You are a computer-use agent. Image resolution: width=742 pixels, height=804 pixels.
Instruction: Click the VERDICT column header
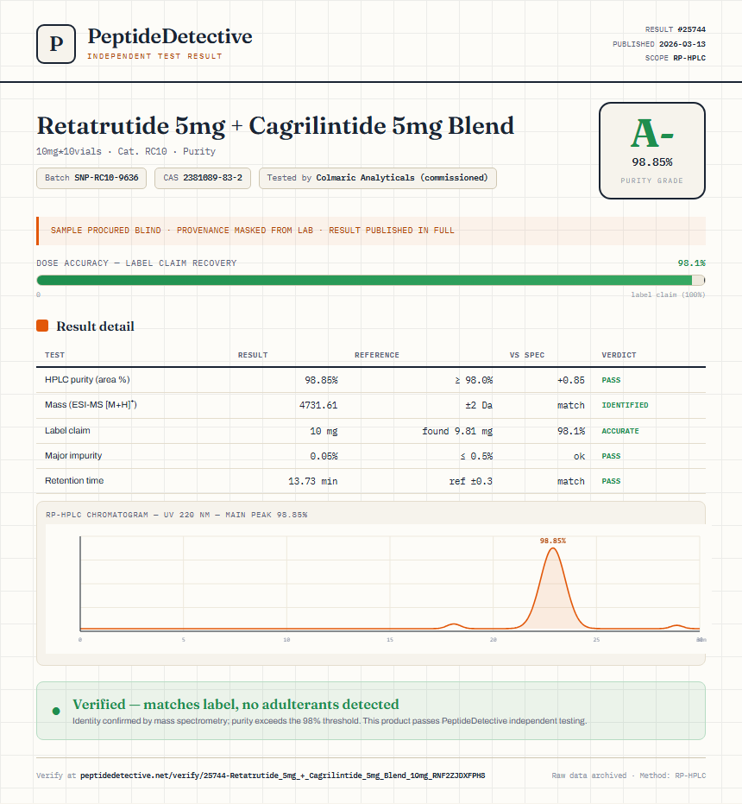pos(619,355)
